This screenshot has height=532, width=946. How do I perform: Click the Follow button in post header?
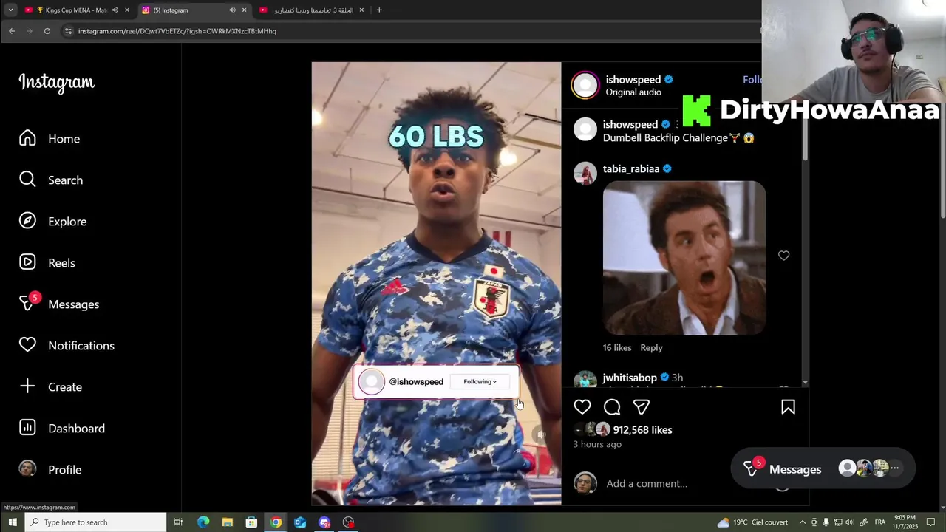[752, 80]
